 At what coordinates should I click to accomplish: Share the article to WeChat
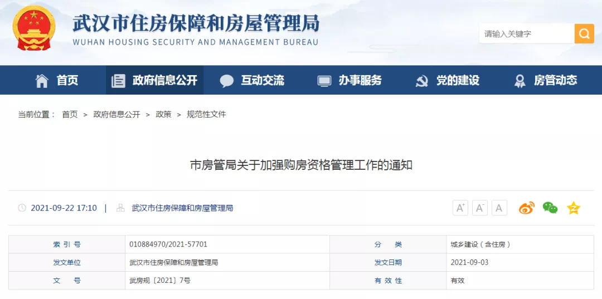click(x=550, y=208)
